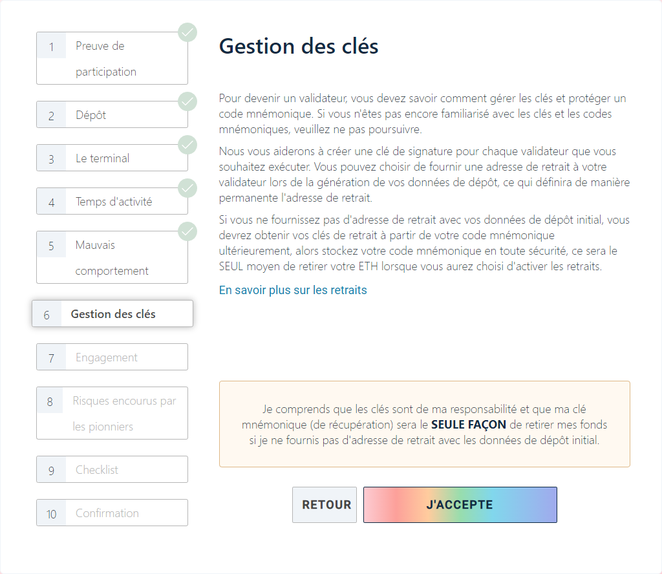This screenshot has height=574, width=662.
Task: Click the Gestion des clés page heading
Action: [x=299, y=47]
